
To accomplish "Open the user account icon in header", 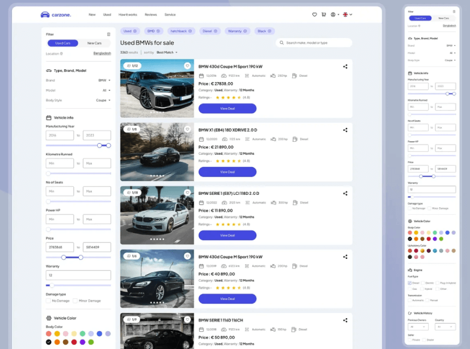I will 333,15.
